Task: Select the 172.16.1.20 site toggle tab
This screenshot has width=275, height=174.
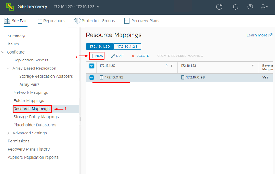Action: pyautogui.click(x=100, y=47)
